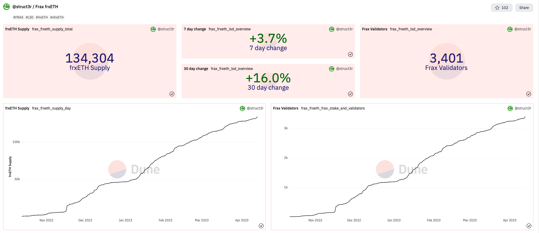
Task: Open frax_frxeth_frax_stake_and_validators query link
Action: tap(333, 108)
